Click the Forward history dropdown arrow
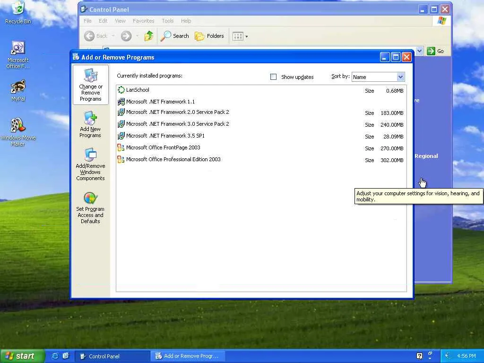This screenshot has width=484, height=363. tap(137, 36)
